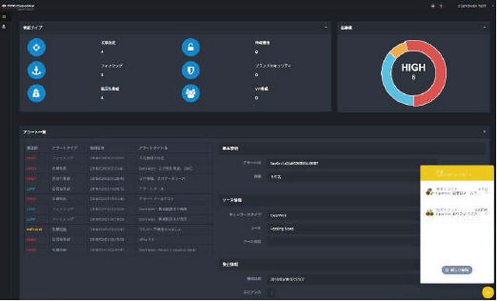
Task: Click the yellow round chat button
Action: tap(486, 291)
